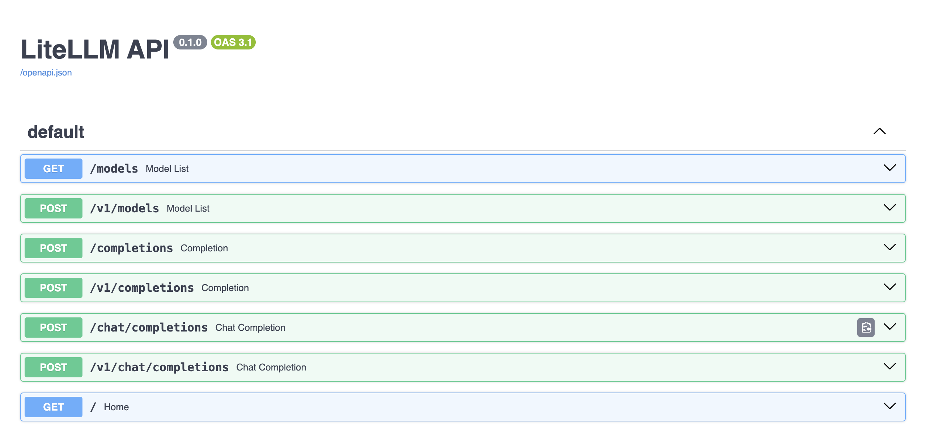Expand the POST /v1/chat/completions row chevron
This screenshot has width=926, height=442.
pyautogui.click(x=889, y=367)
